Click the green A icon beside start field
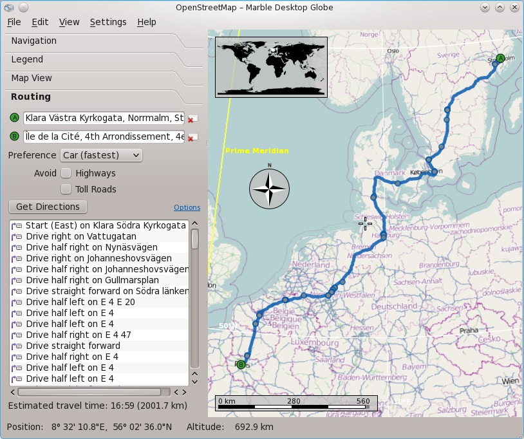 pos(14,118)
